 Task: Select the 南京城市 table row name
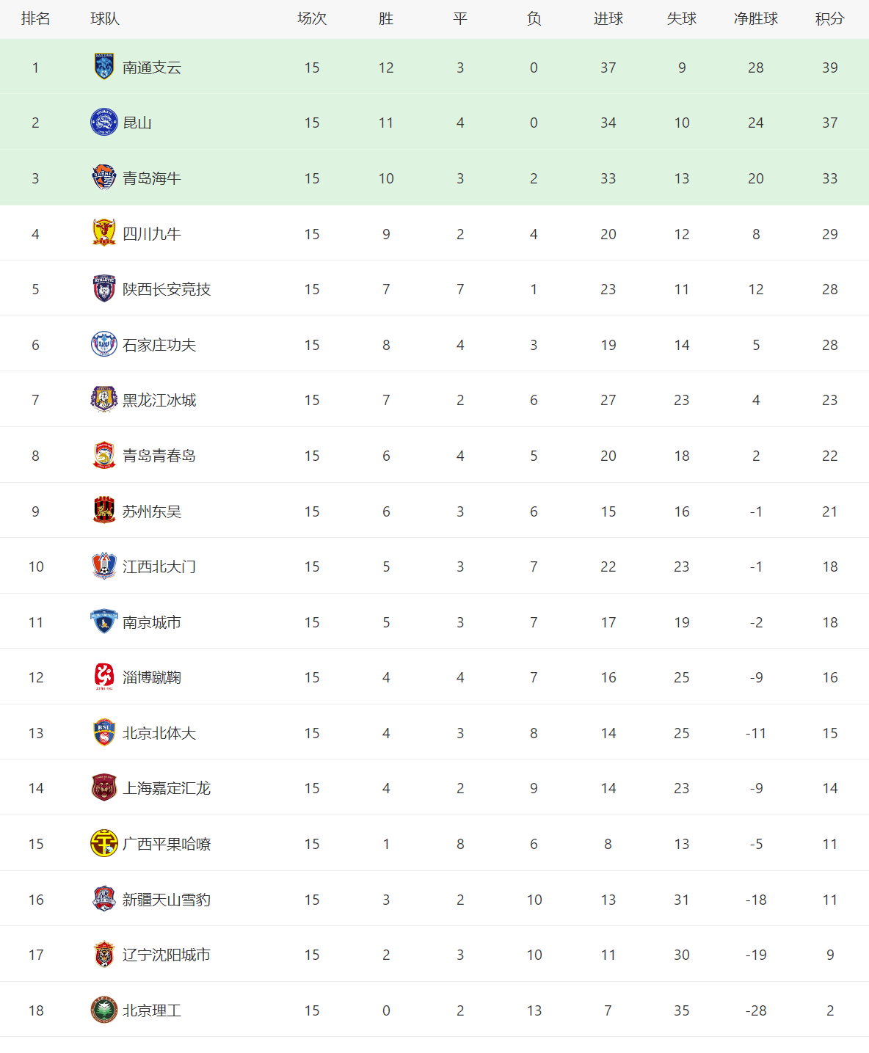click(x=152, y=622)
